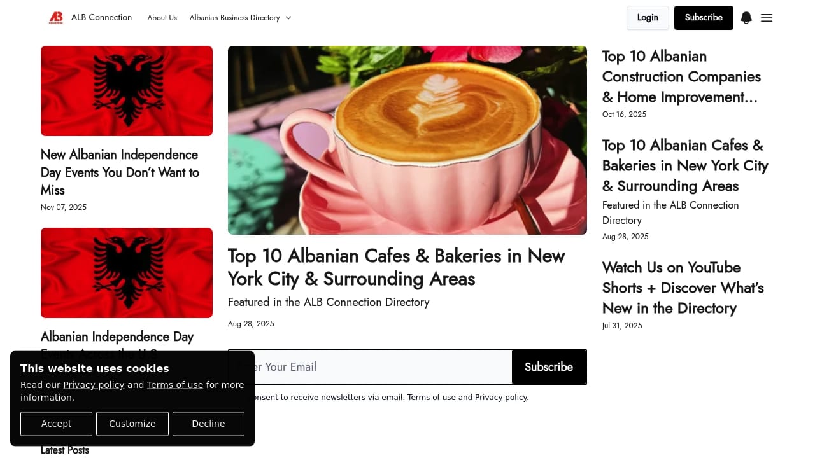The height and width of the screenshot is (458, 815).
Task: Open the cafe latte featured image
Action: click(407, 140)
